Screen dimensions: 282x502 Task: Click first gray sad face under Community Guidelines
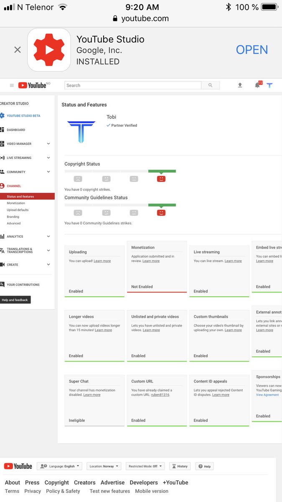point(78,213)
